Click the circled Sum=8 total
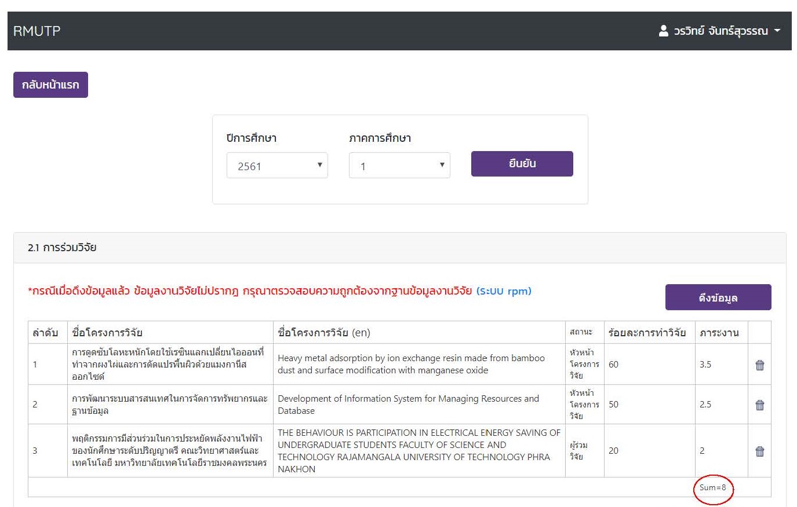This screenshot has width=797, height=507. [x=712, y=488]
